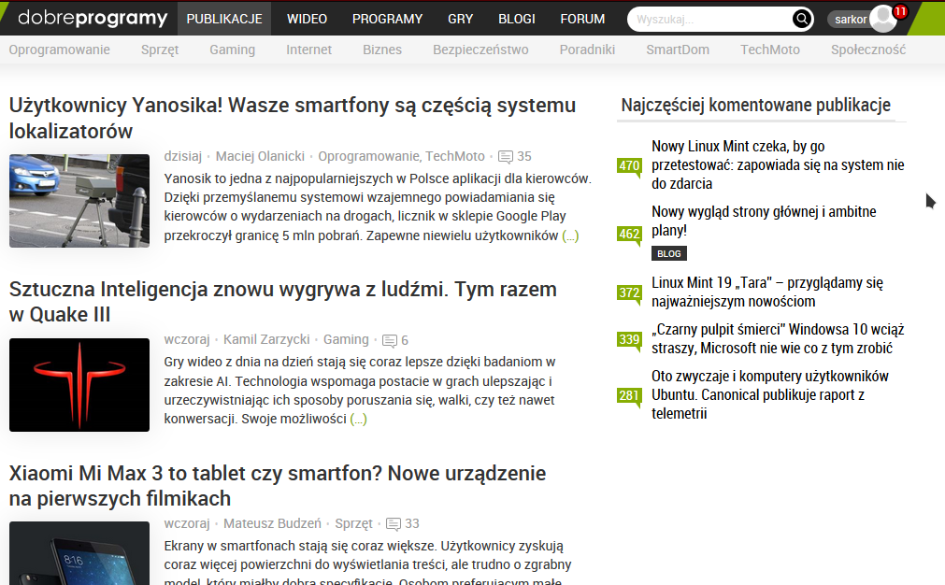Enable the SmartDom category filter

(x=677, y=50)
